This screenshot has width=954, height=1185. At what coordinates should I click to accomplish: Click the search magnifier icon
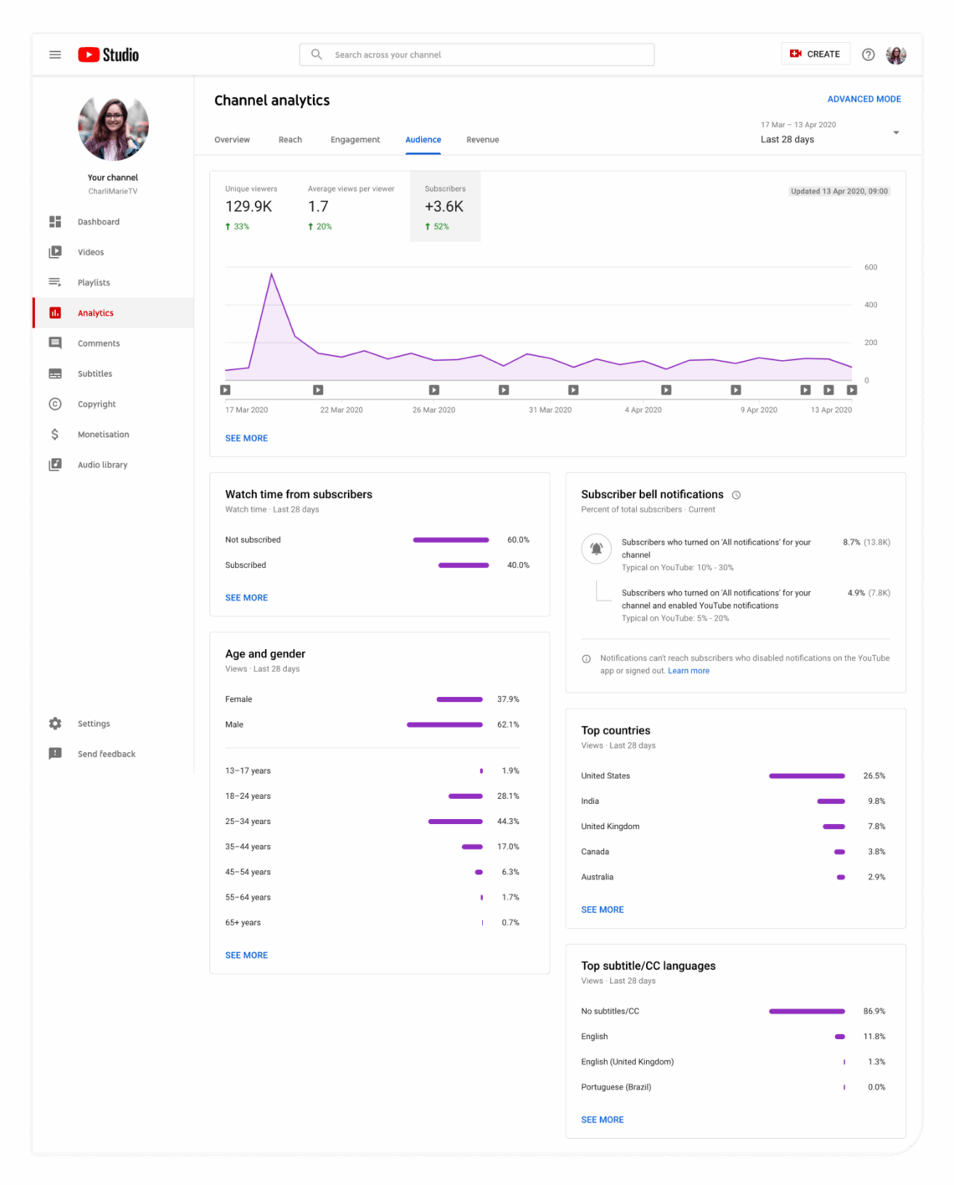point(316,54)
